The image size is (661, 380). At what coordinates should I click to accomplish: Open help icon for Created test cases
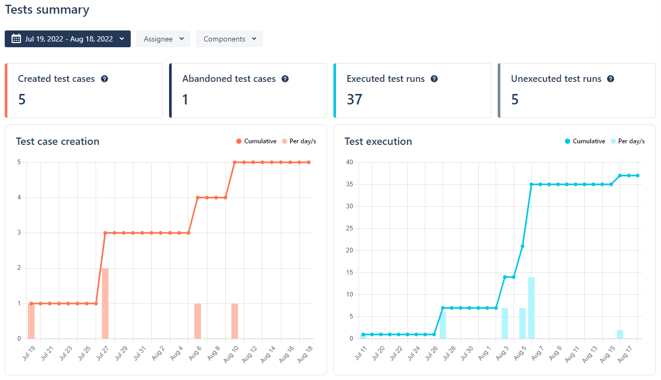[104, 79]
